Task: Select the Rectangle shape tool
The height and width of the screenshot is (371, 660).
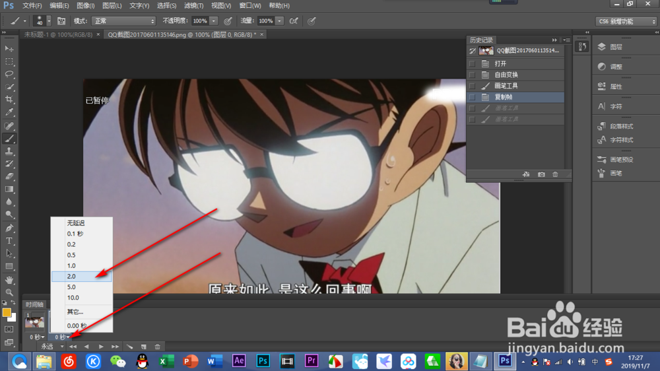Action: 9,266
